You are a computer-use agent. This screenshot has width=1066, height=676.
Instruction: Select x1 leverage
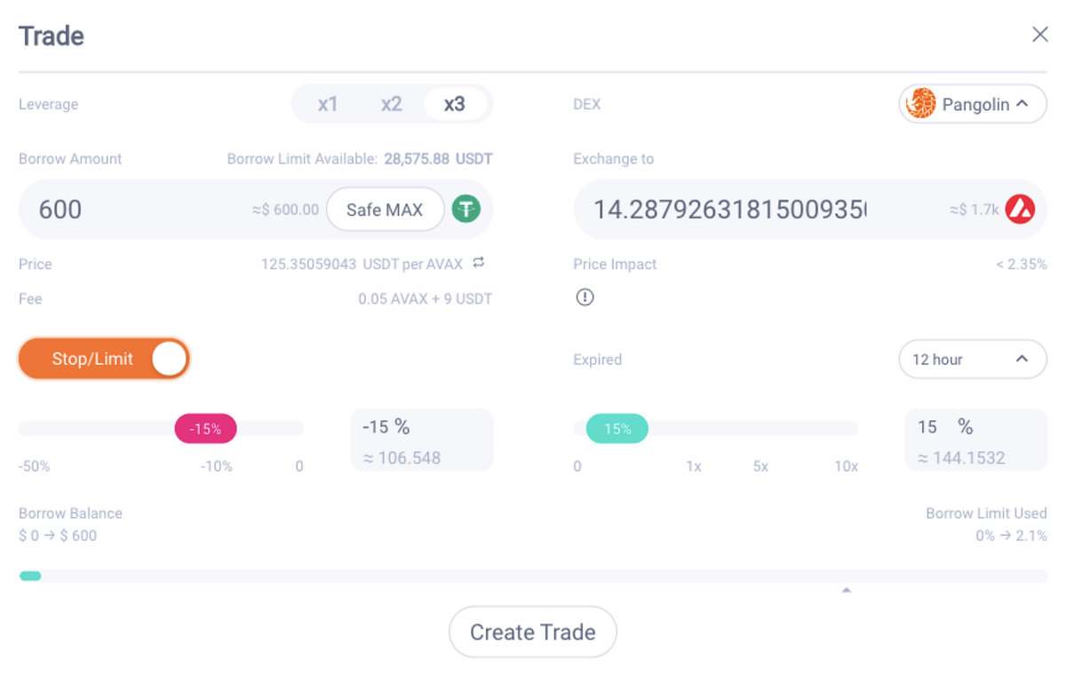tap(328, 104)
